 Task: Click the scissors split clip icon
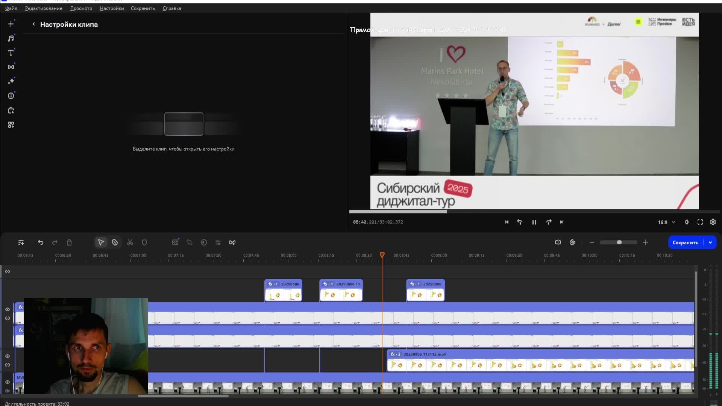pos(130,242)
